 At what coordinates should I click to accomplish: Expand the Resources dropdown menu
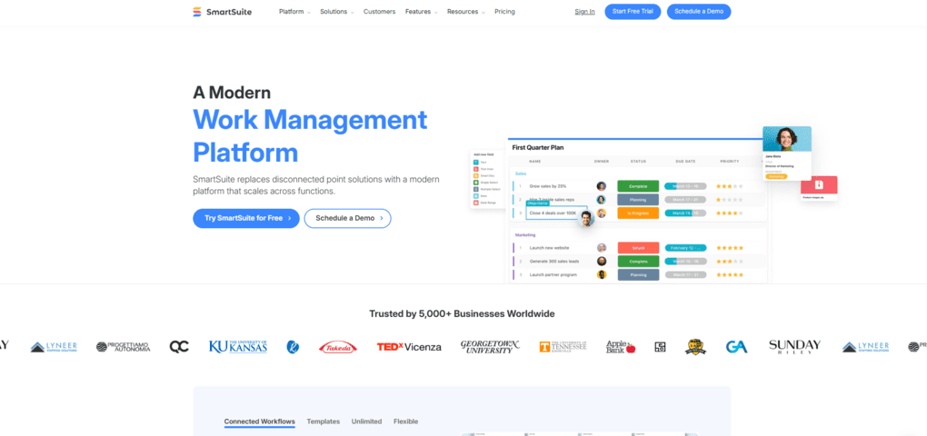(x=466, y=12)
